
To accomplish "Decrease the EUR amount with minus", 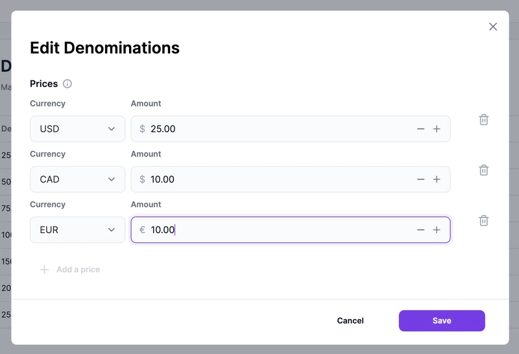I will pos(420,230).
